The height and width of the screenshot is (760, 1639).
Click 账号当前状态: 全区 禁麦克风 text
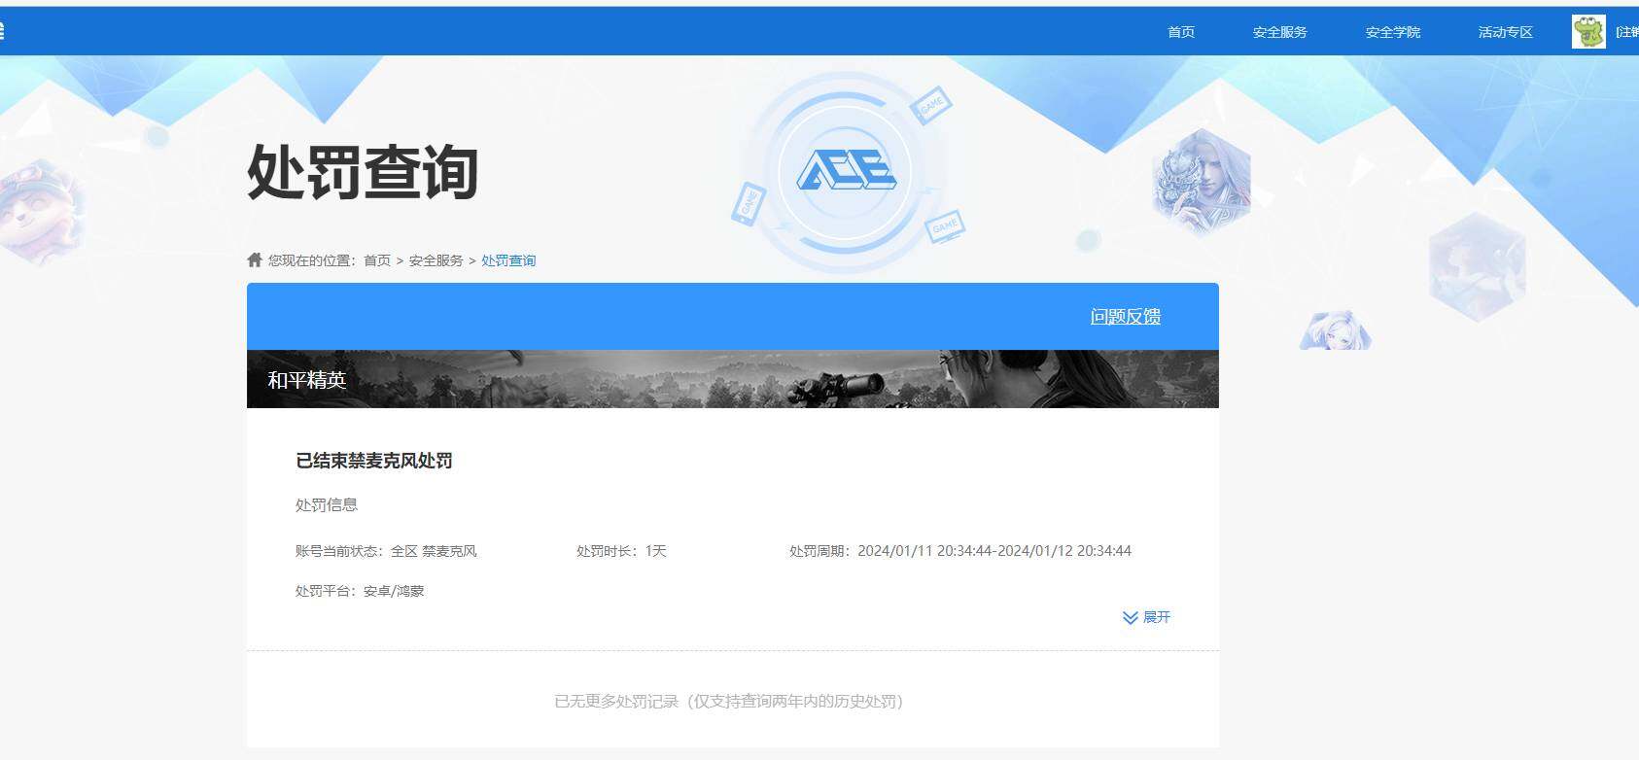[x=386, y=551]
